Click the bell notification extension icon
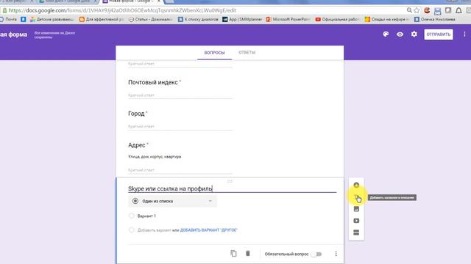This screenshot has height=264, width=471. click(458, 10)
